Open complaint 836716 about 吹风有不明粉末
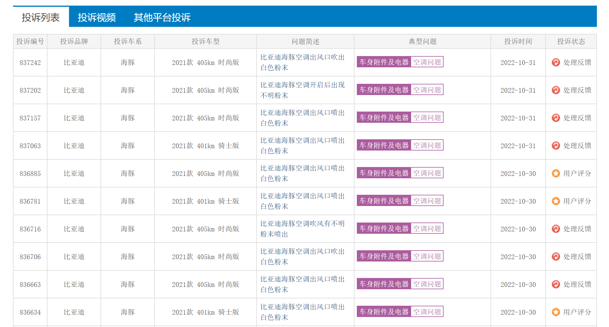Viewport: 609px width, 327px height. pos(303,229)
